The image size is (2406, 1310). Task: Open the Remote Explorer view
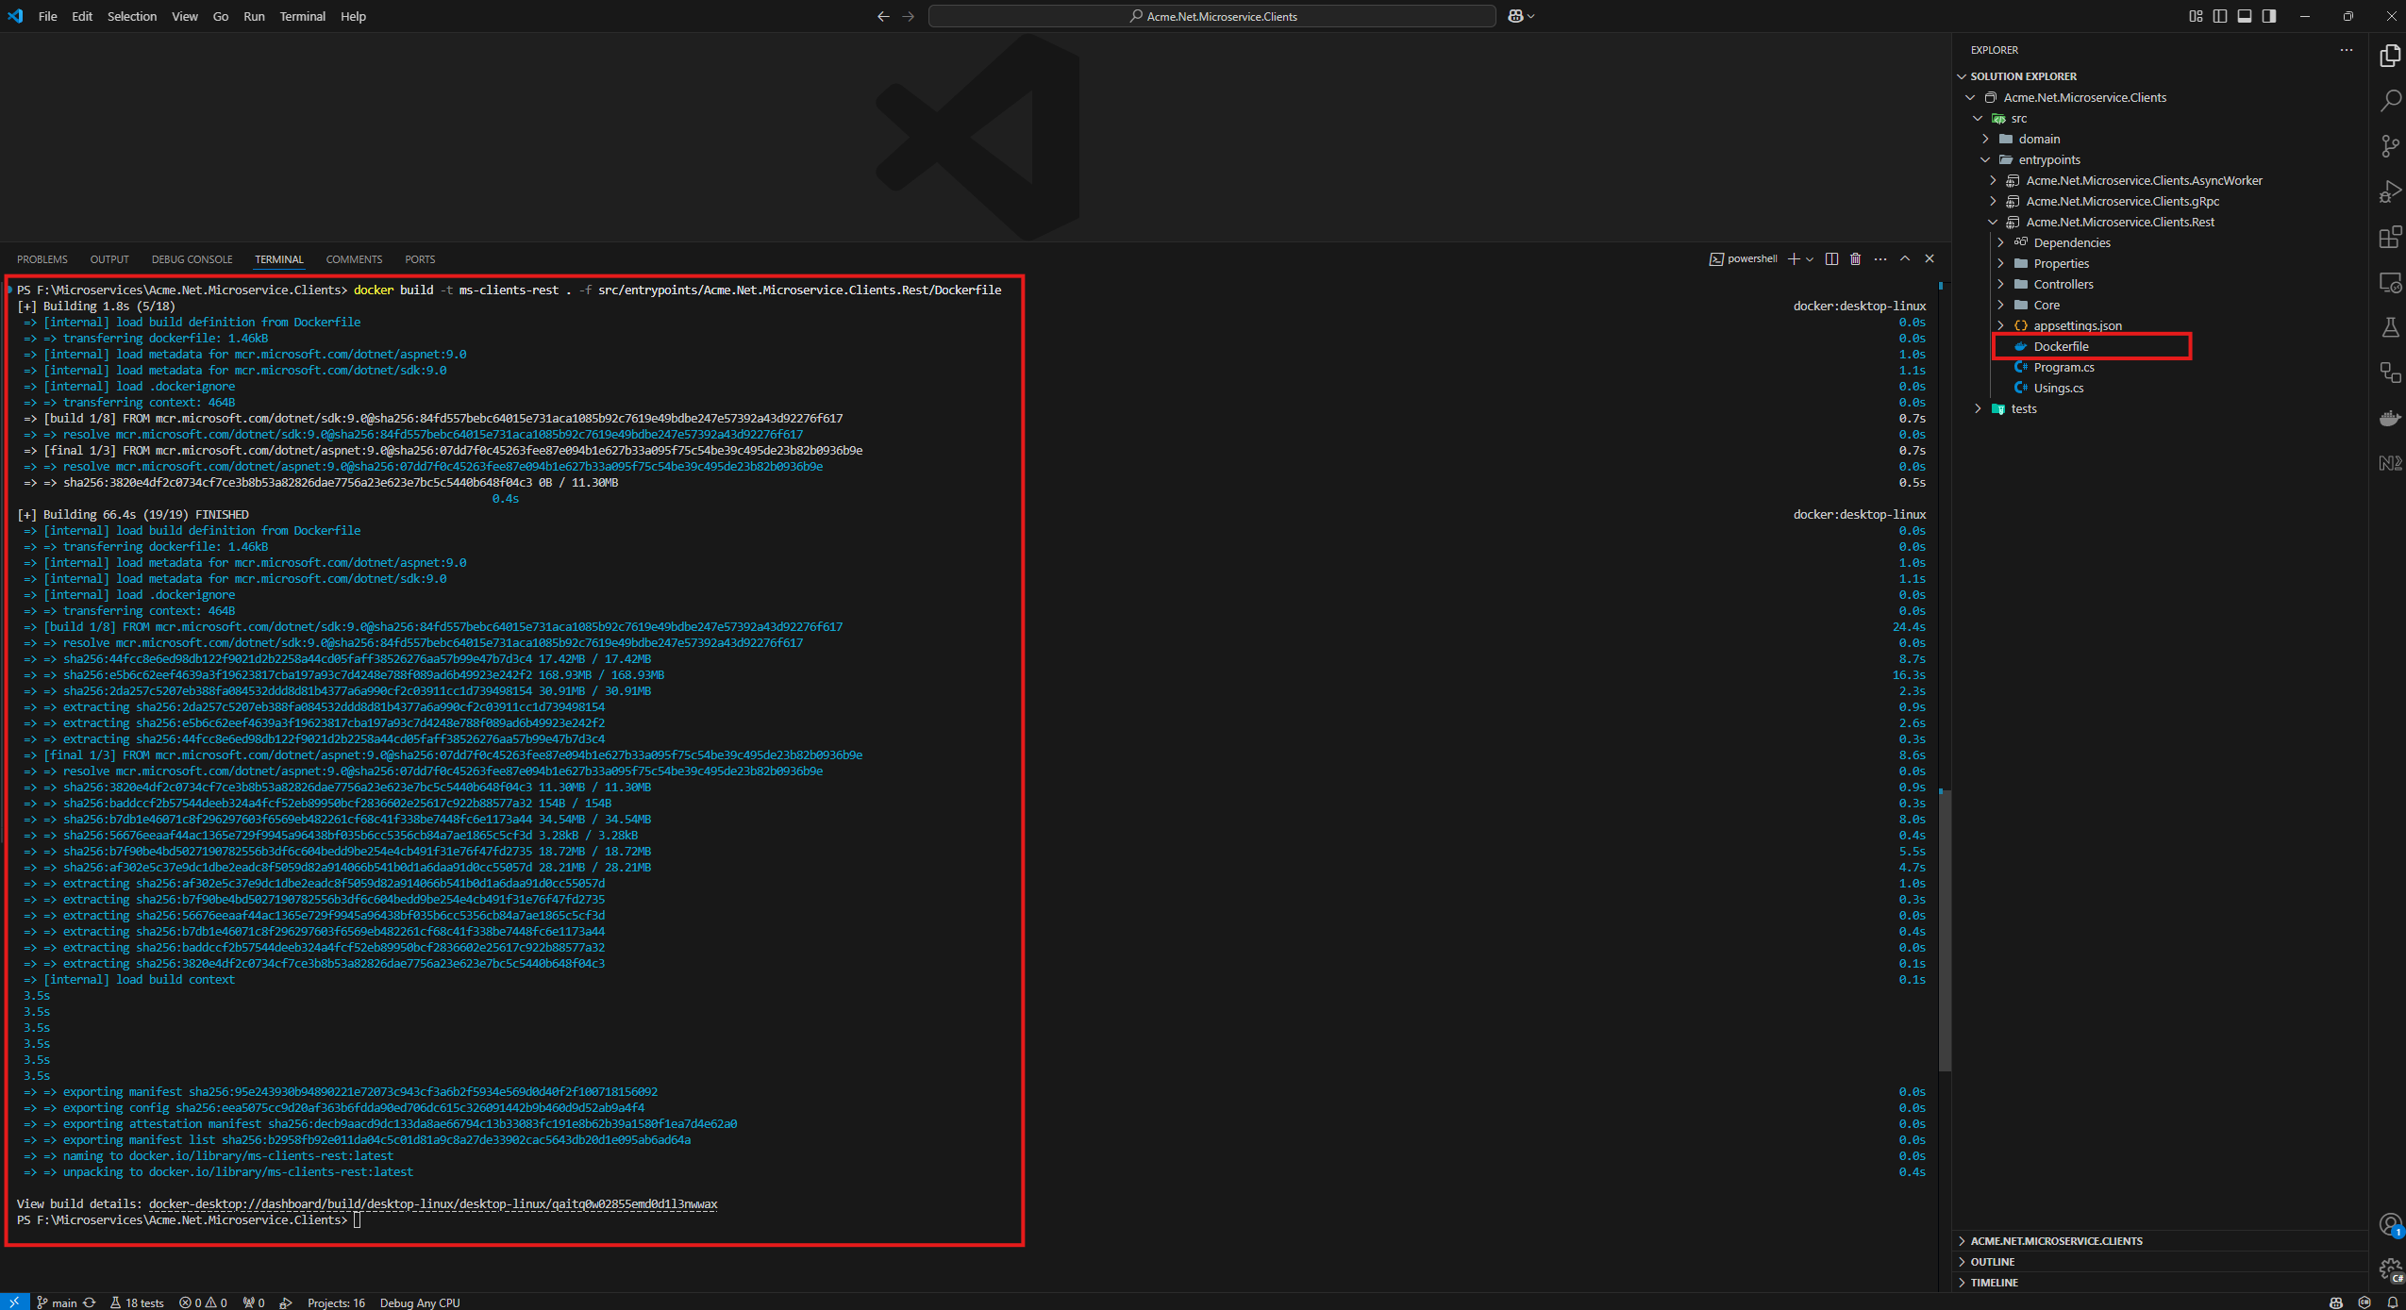click(2390, 282)
